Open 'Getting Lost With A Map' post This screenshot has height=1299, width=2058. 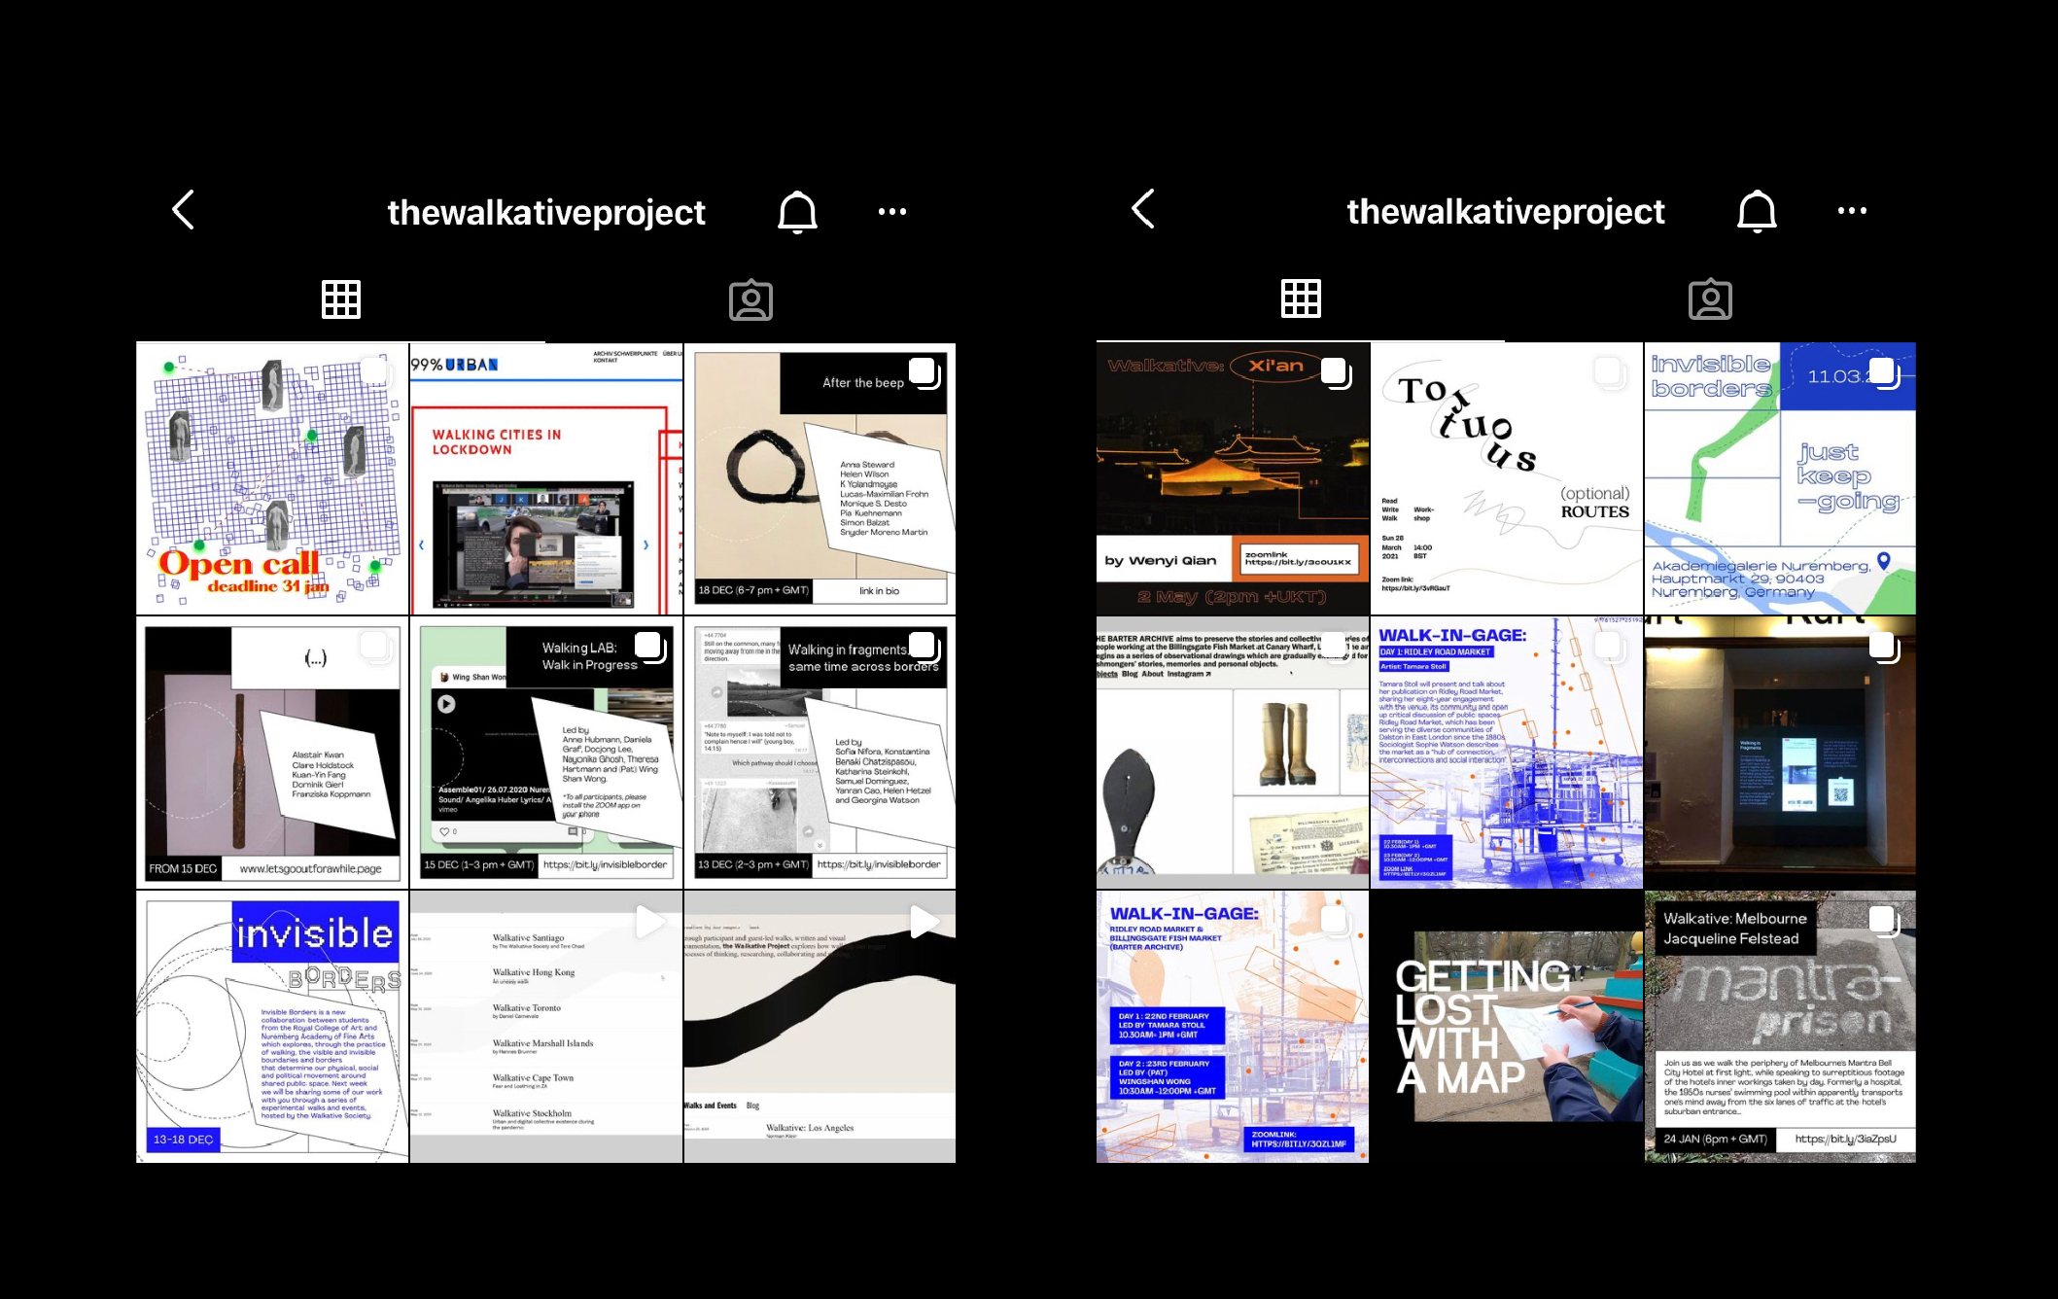point(1506,1027)
